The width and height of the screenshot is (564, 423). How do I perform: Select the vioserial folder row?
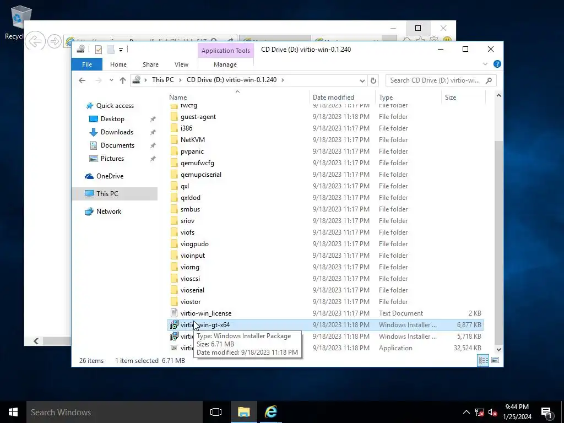(326, 290)
